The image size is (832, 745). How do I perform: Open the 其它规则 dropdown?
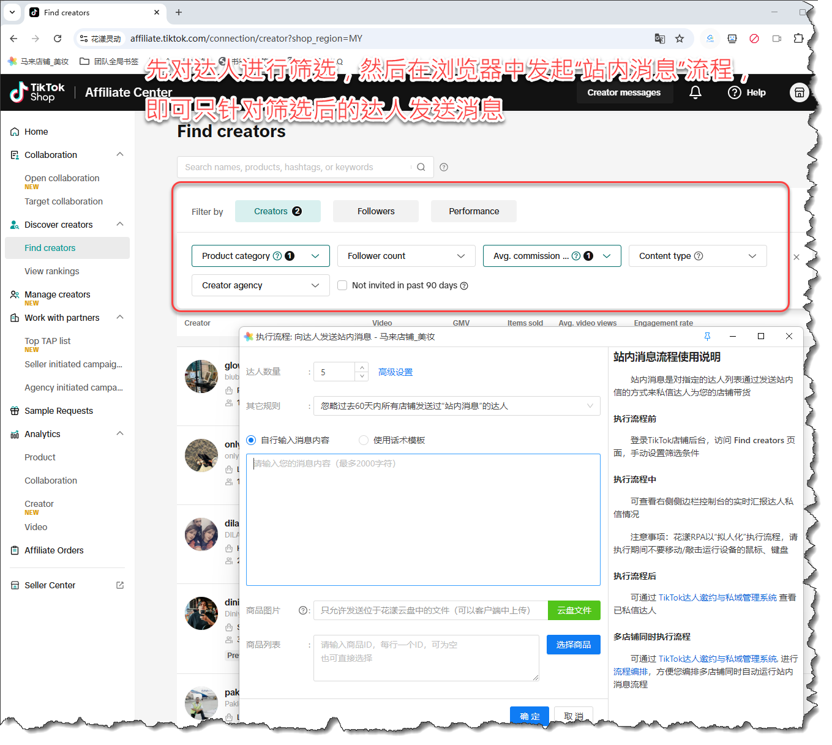point(456,406)
